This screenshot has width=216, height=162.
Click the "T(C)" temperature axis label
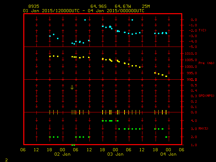tap(202, 30)
